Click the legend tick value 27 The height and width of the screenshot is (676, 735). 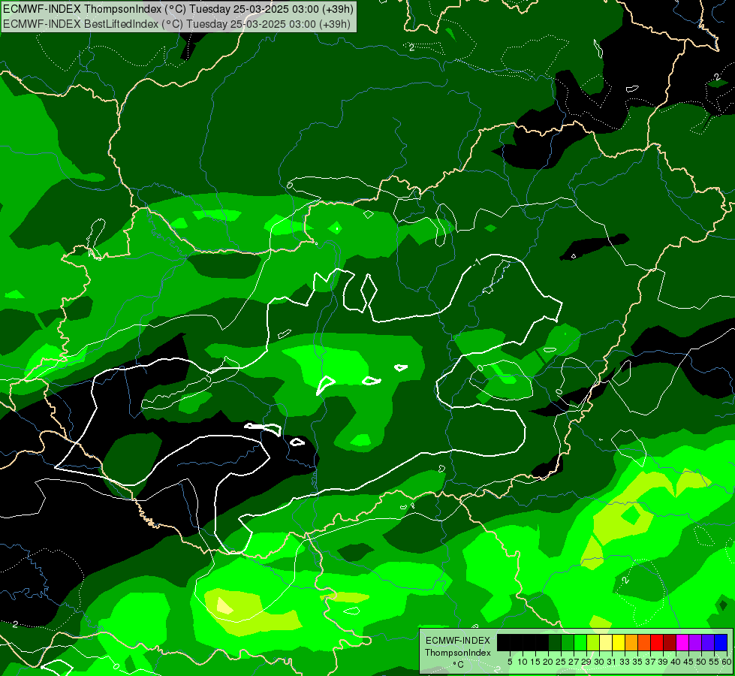coord(574,662)
